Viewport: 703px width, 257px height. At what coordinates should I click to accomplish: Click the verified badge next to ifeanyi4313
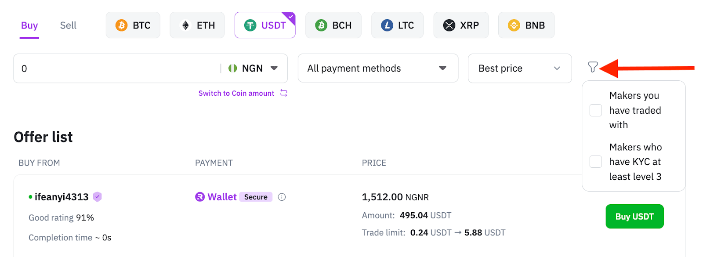tap(98, 197)
